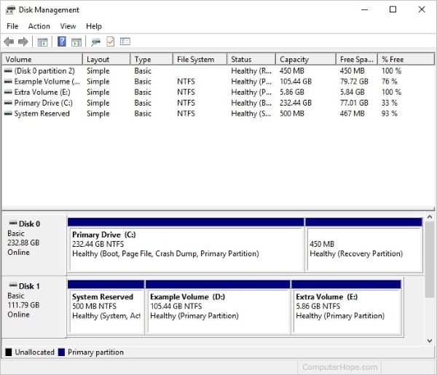Open the blue question mark Help icon

pos(62,42)
